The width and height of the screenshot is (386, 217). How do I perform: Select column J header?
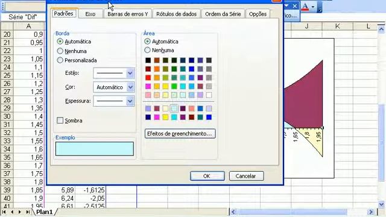(306, 26)
